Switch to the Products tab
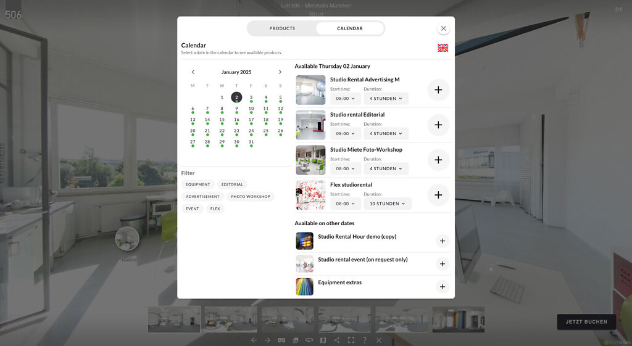The height and width of the screenshot is (346, 632). tap(282, 28)
